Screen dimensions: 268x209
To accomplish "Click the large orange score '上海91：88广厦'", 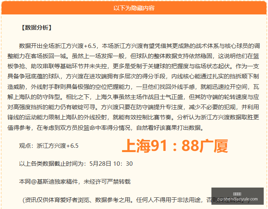I will [x=175, y=146].
